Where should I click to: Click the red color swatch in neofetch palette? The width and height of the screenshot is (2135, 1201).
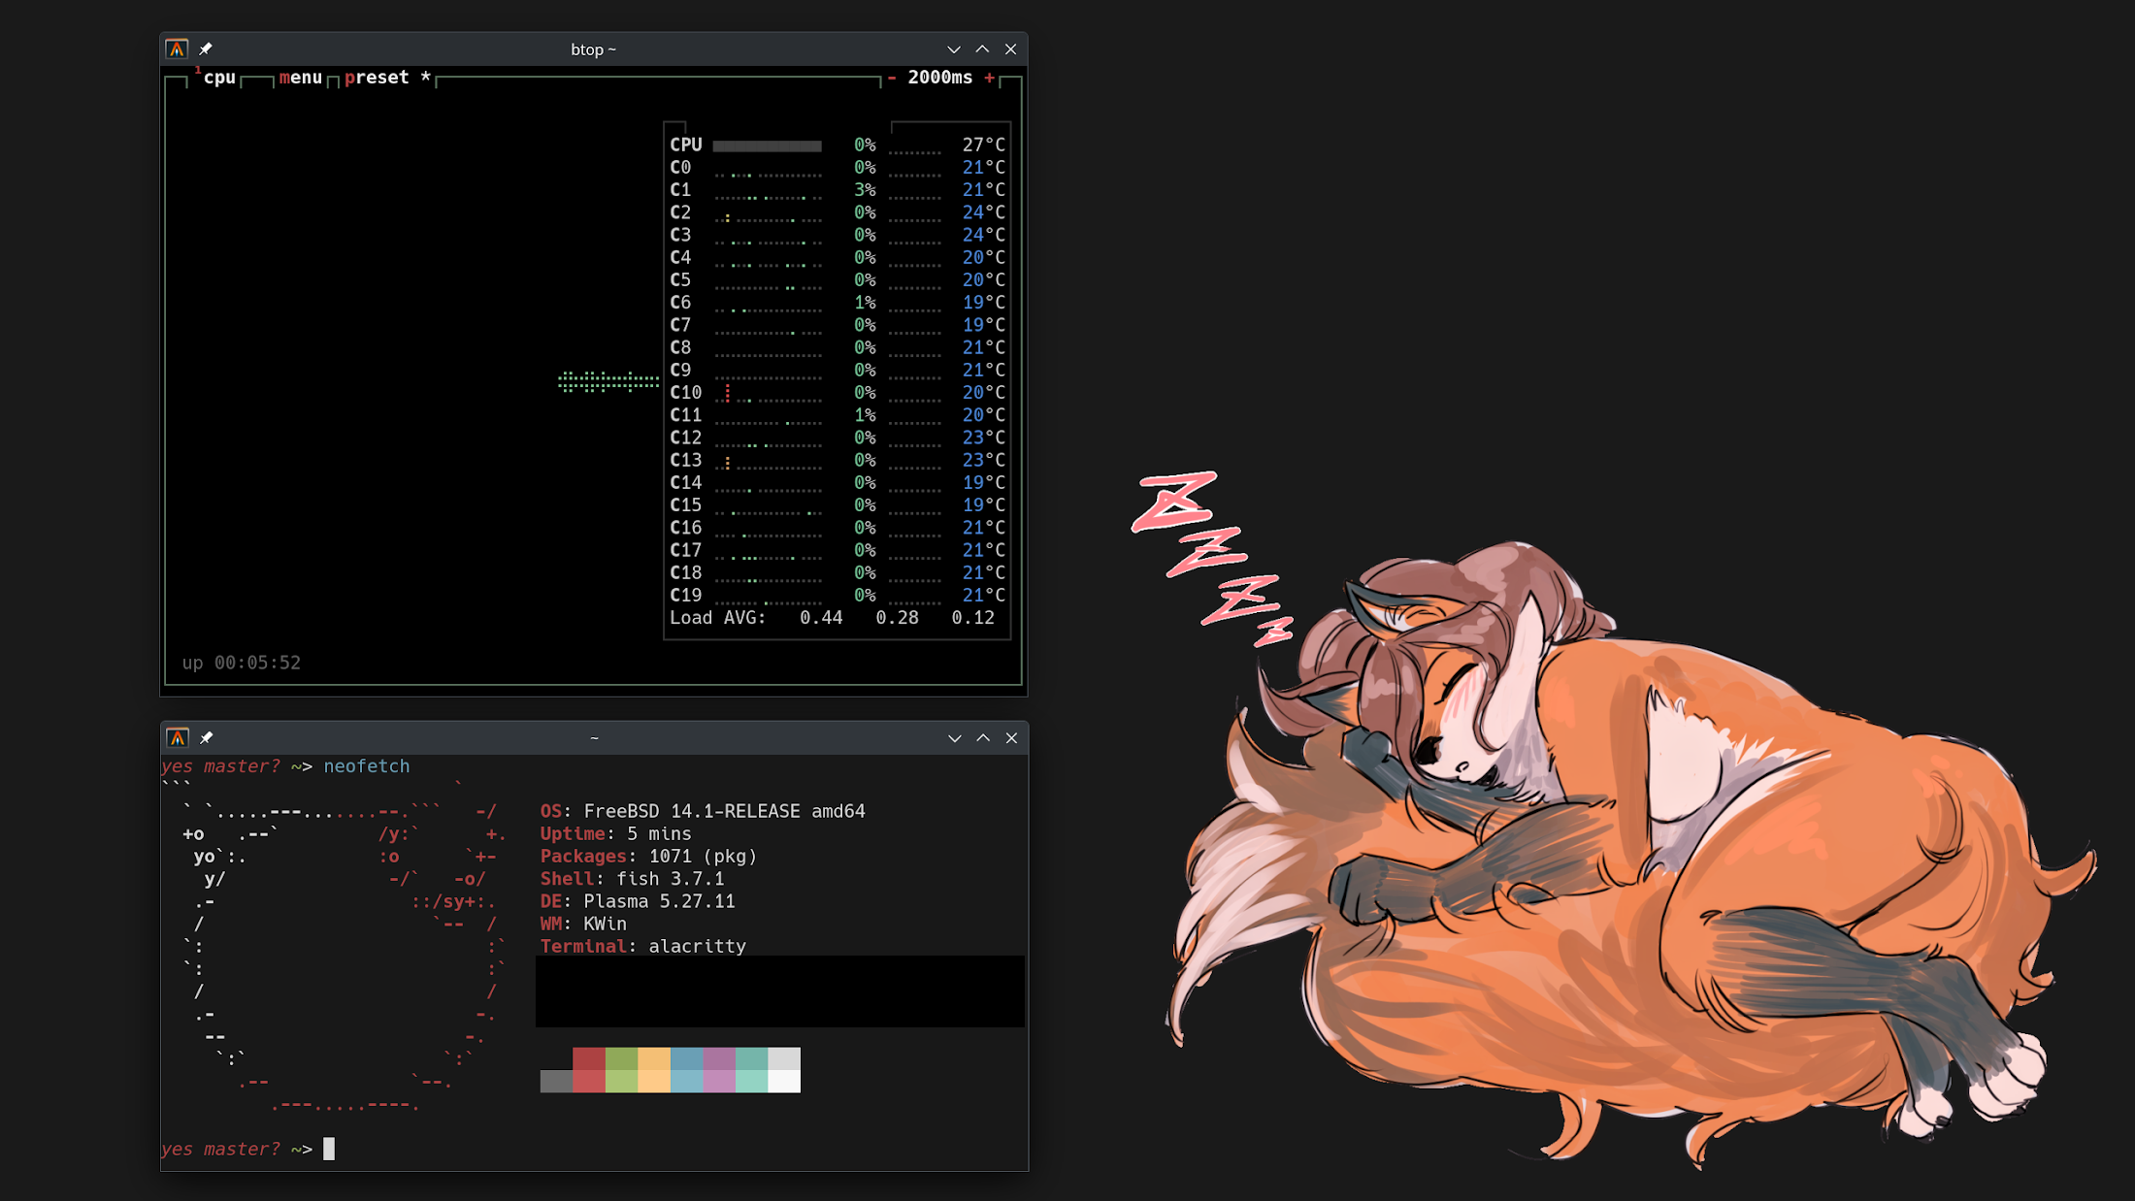point(589,1070)
